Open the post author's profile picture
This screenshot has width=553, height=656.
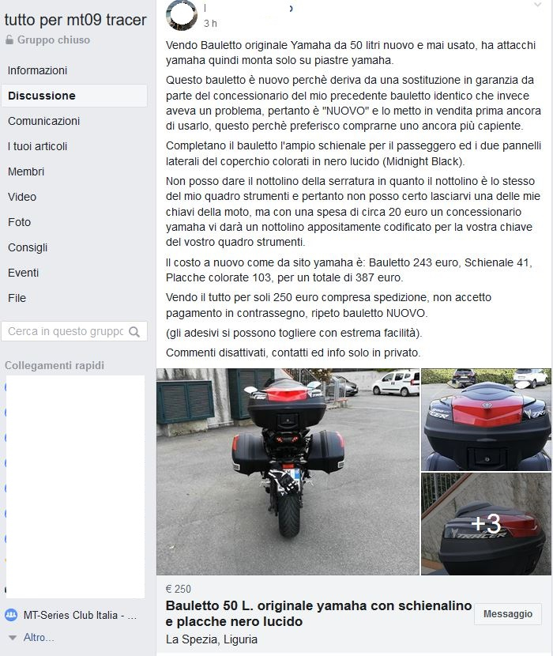point(182,15)
